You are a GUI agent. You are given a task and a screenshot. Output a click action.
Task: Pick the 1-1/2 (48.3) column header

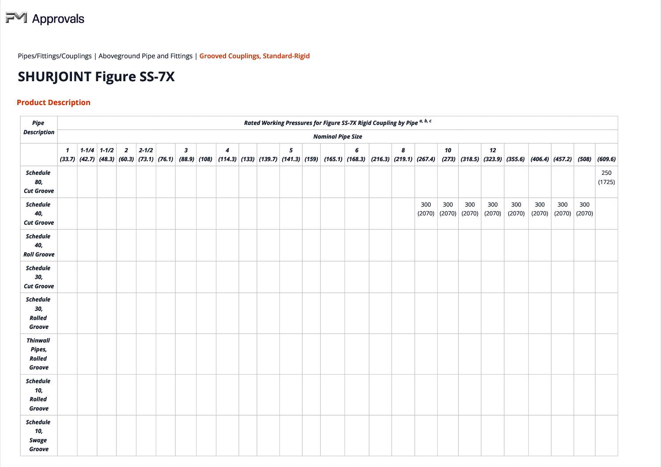point(106,154)
